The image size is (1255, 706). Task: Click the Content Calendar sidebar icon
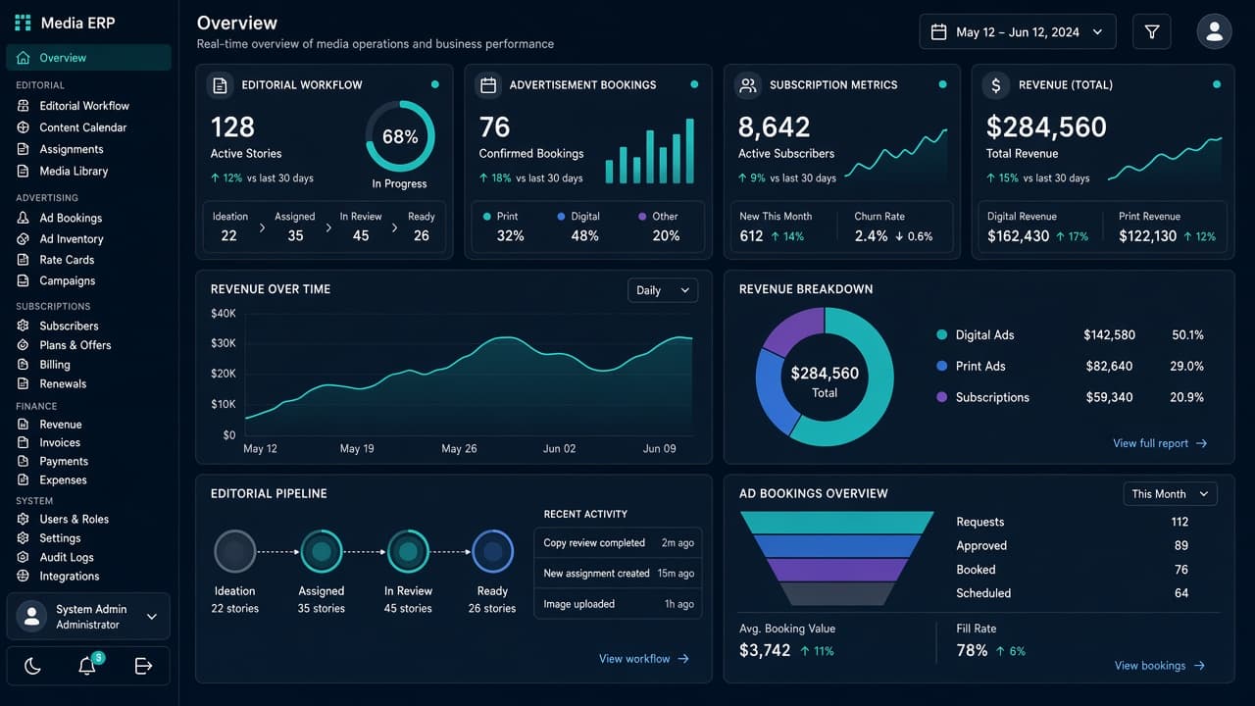point(23,127)
